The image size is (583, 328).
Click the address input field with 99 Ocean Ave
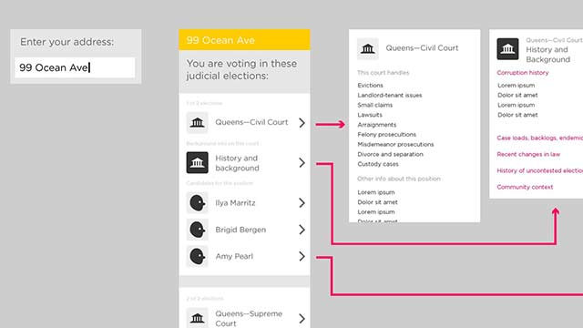coord(75,67)
